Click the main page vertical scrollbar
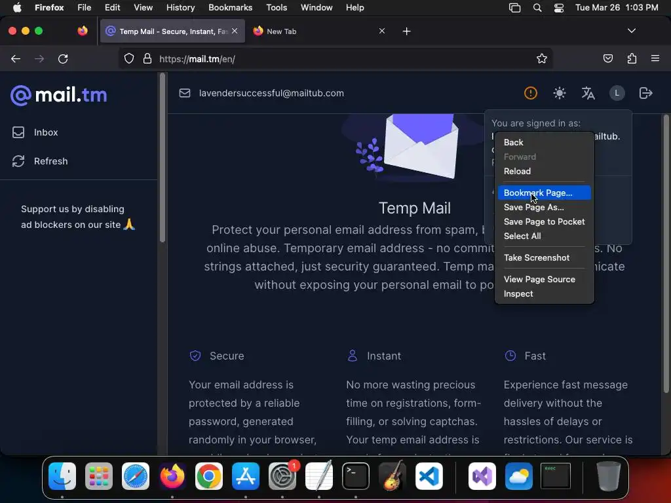The width and height of the screenshot is (671, 503). (x=666, y=253)
